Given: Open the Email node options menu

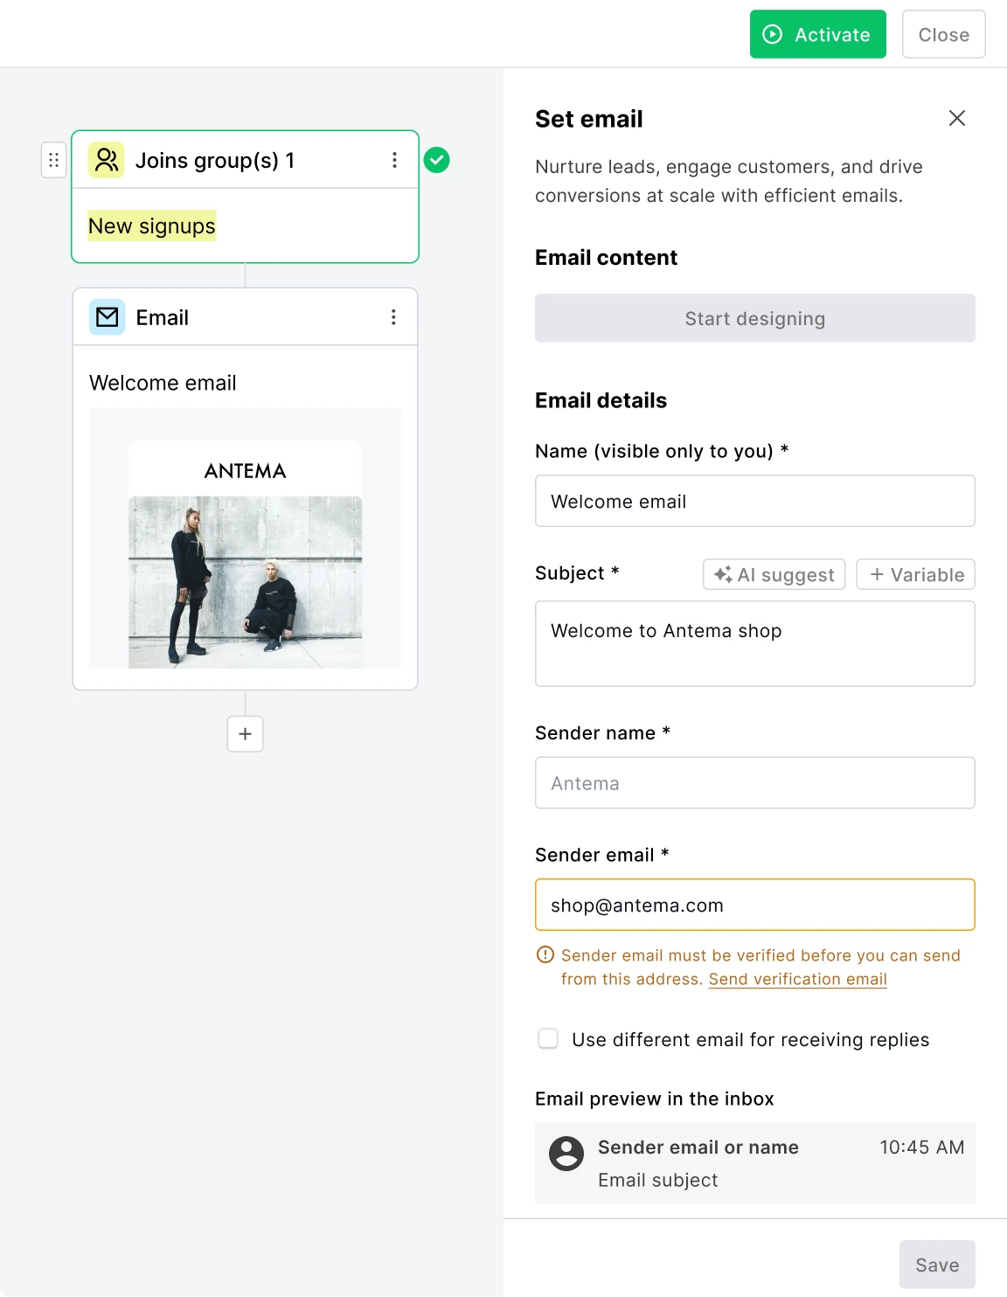Looking at the screenshot, I should tap(394, 316).
